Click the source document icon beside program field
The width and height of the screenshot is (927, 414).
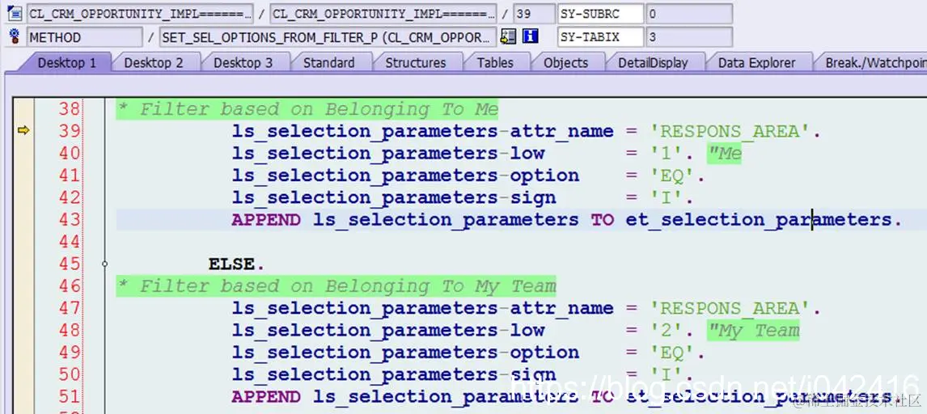pyautogui.click(x=15, y=13)
